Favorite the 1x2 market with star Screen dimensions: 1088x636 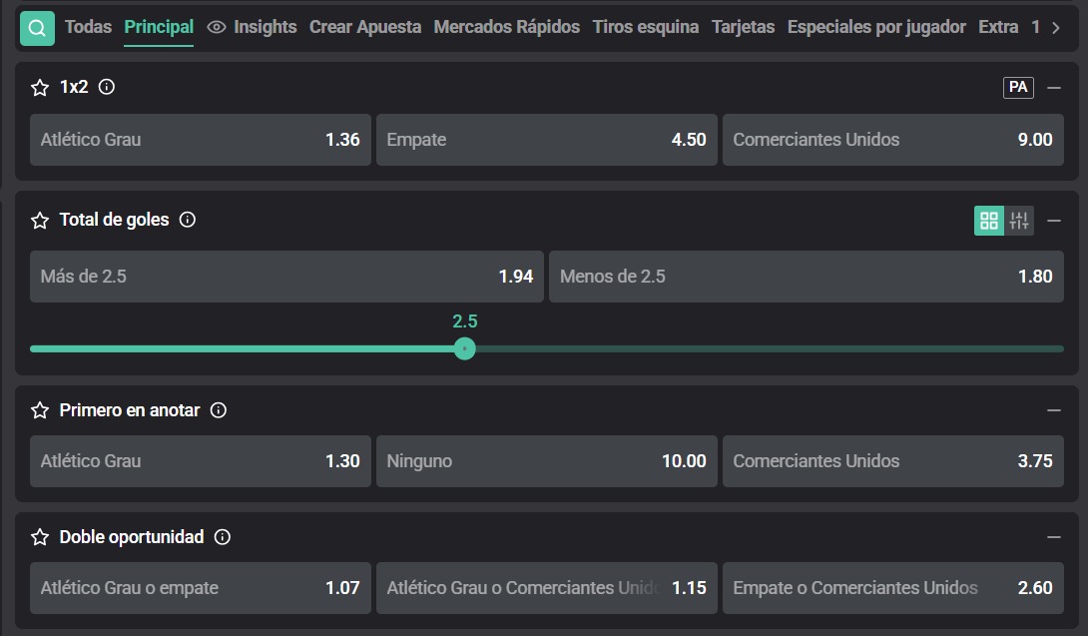coord(40,88)
